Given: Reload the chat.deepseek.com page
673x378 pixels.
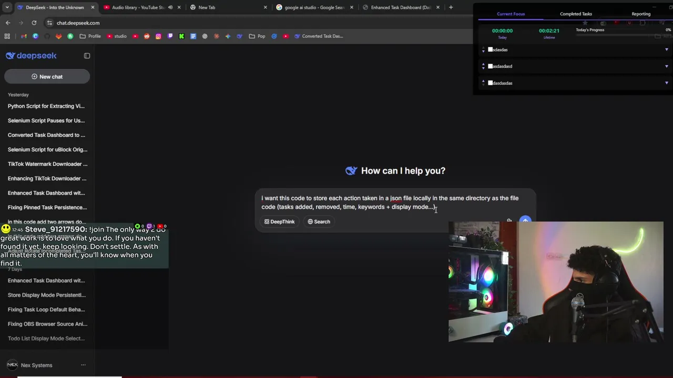Looking at the screenshot, I should [x=34, y=23].
